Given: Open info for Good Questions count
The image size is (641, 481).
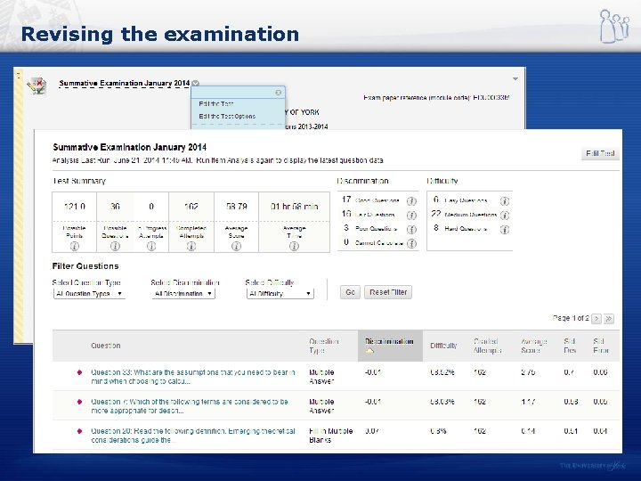Looking at the screenshot, I should click(411, 200).
